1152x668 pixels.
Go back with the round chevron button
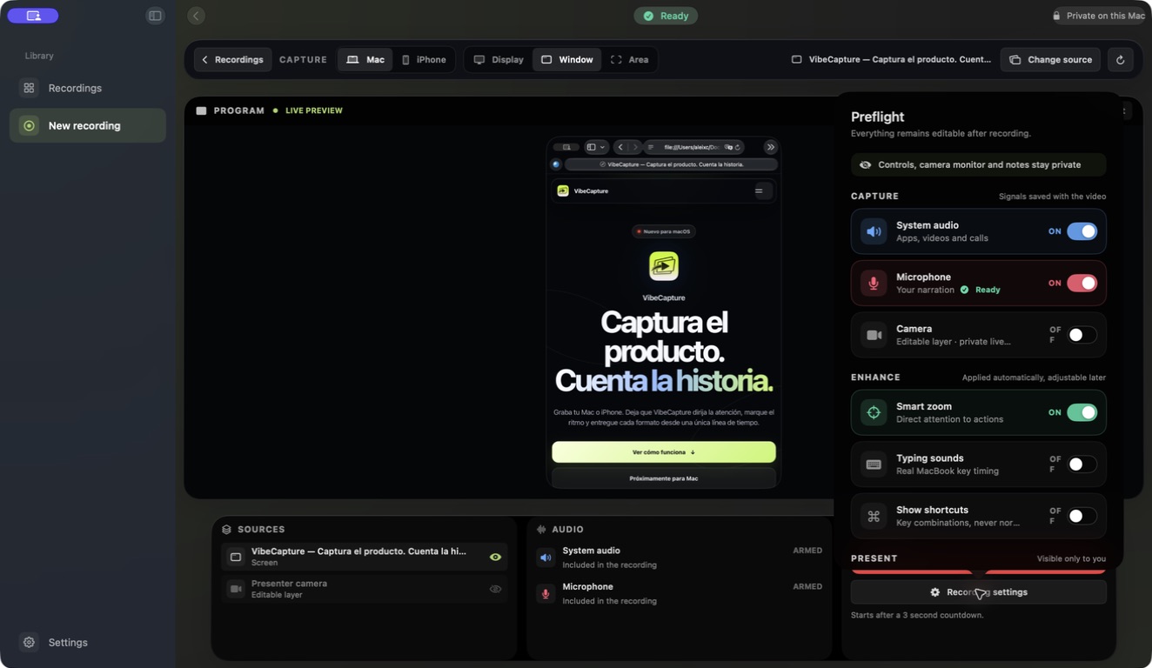(x=196, y=16)
